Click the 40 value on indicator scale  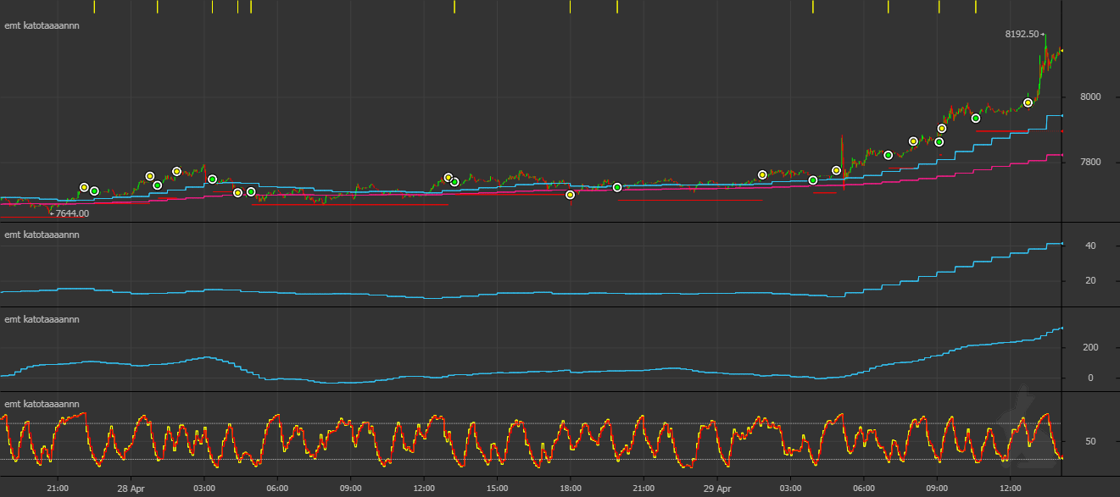pyautogui.click(x=1091, y=246)
